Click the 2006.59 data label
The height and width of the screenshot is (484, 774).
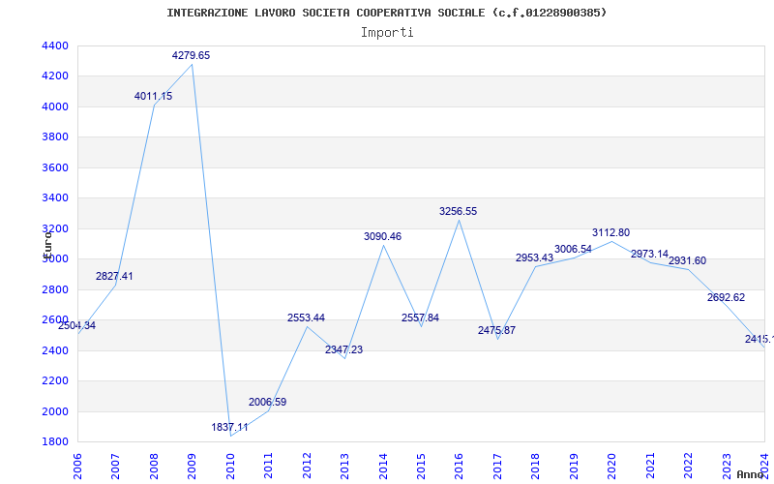pos(267,402)
